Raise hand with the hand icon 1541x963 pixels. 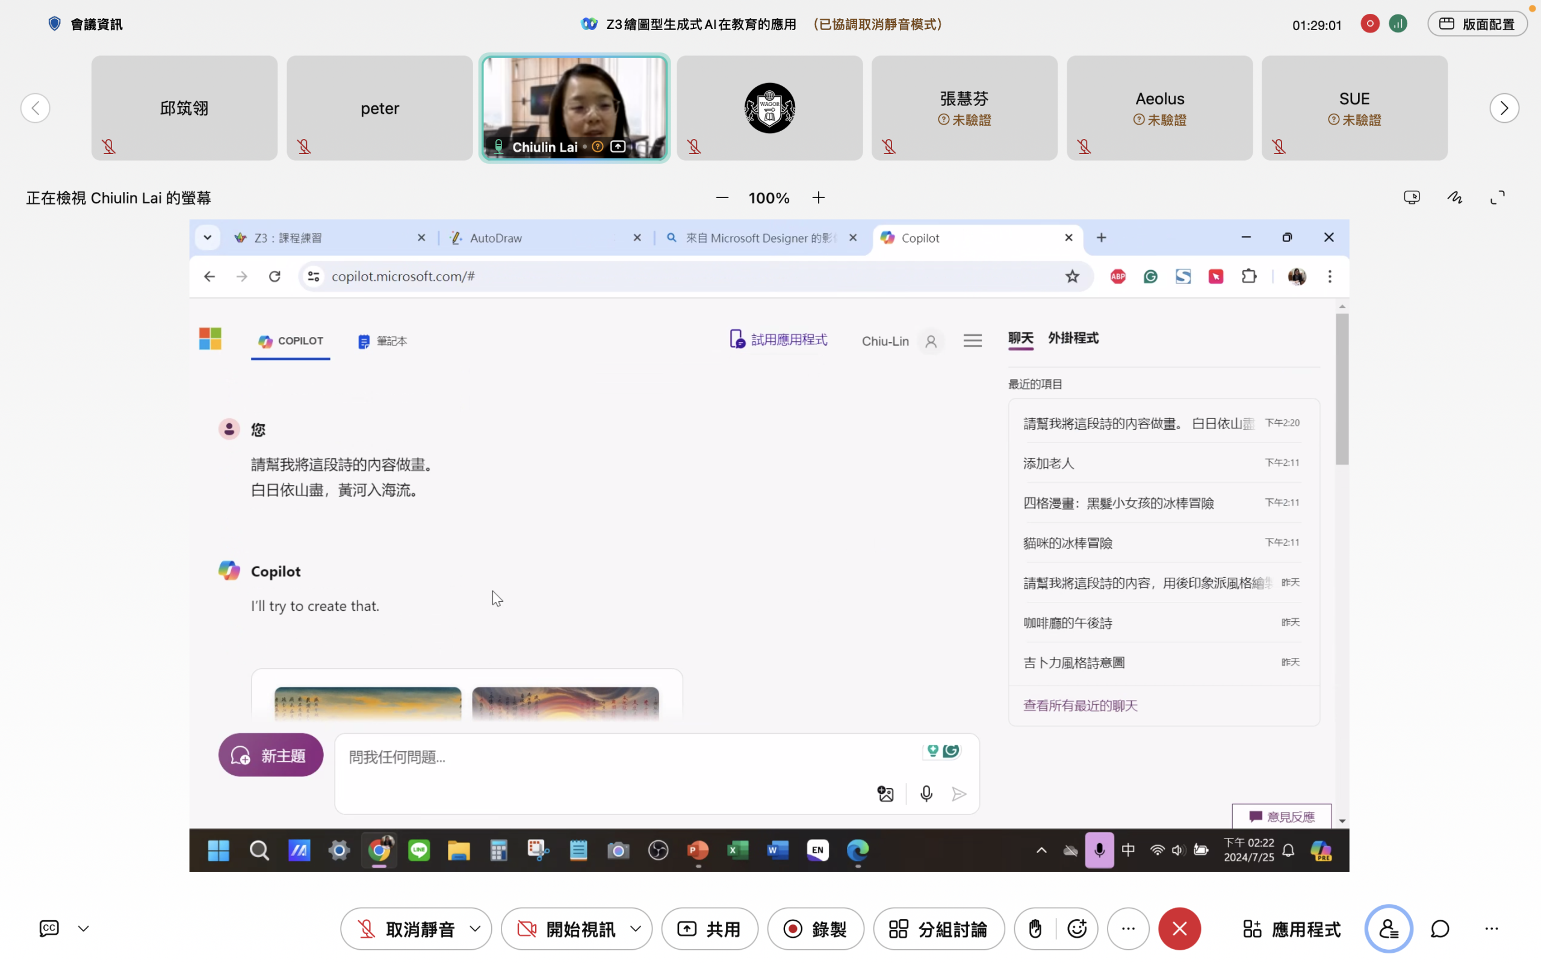click(1035, 929)
